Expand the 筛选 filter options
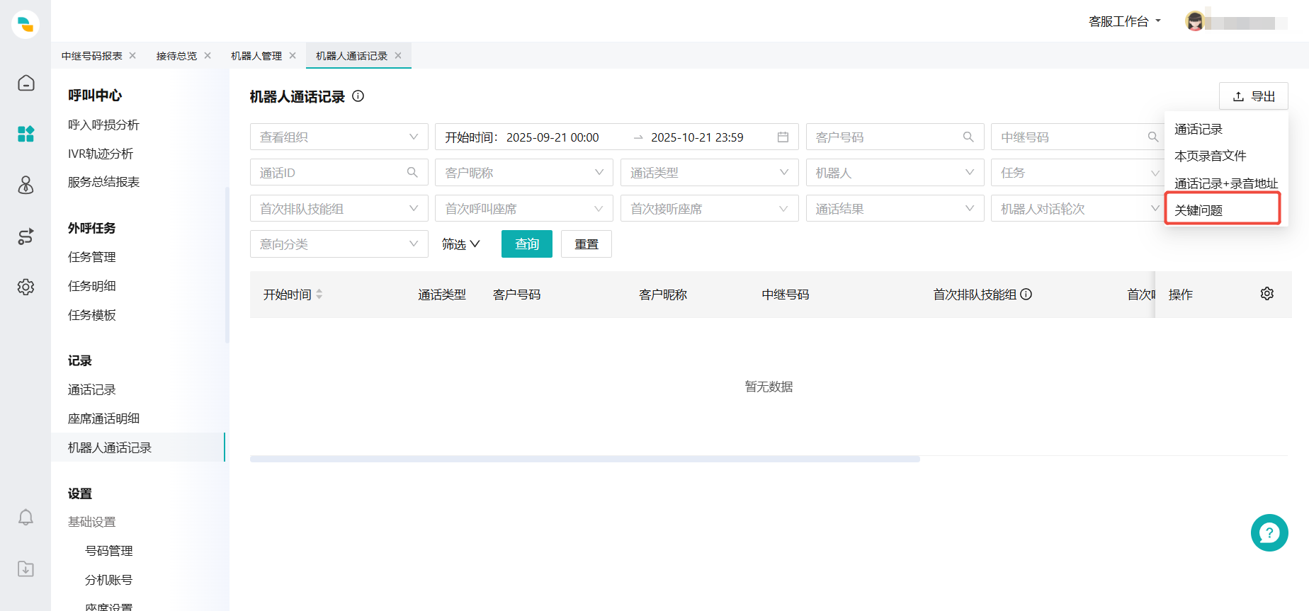Image resolution: width=1309 pixels, height=611 pixels. click(x=460, y=244)
